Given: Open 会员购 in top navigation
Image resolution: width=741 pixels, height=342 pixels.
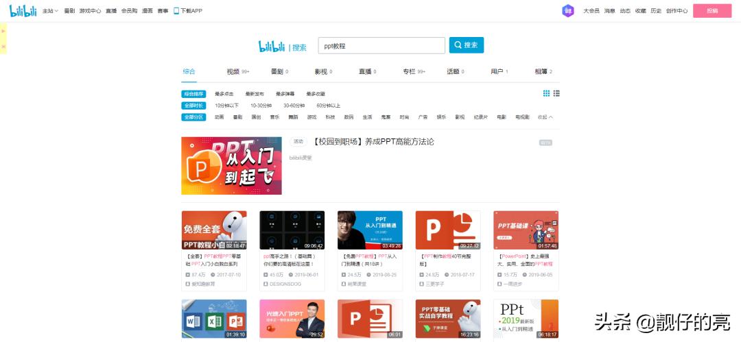Looking at the screenshot, I should 129,10.
